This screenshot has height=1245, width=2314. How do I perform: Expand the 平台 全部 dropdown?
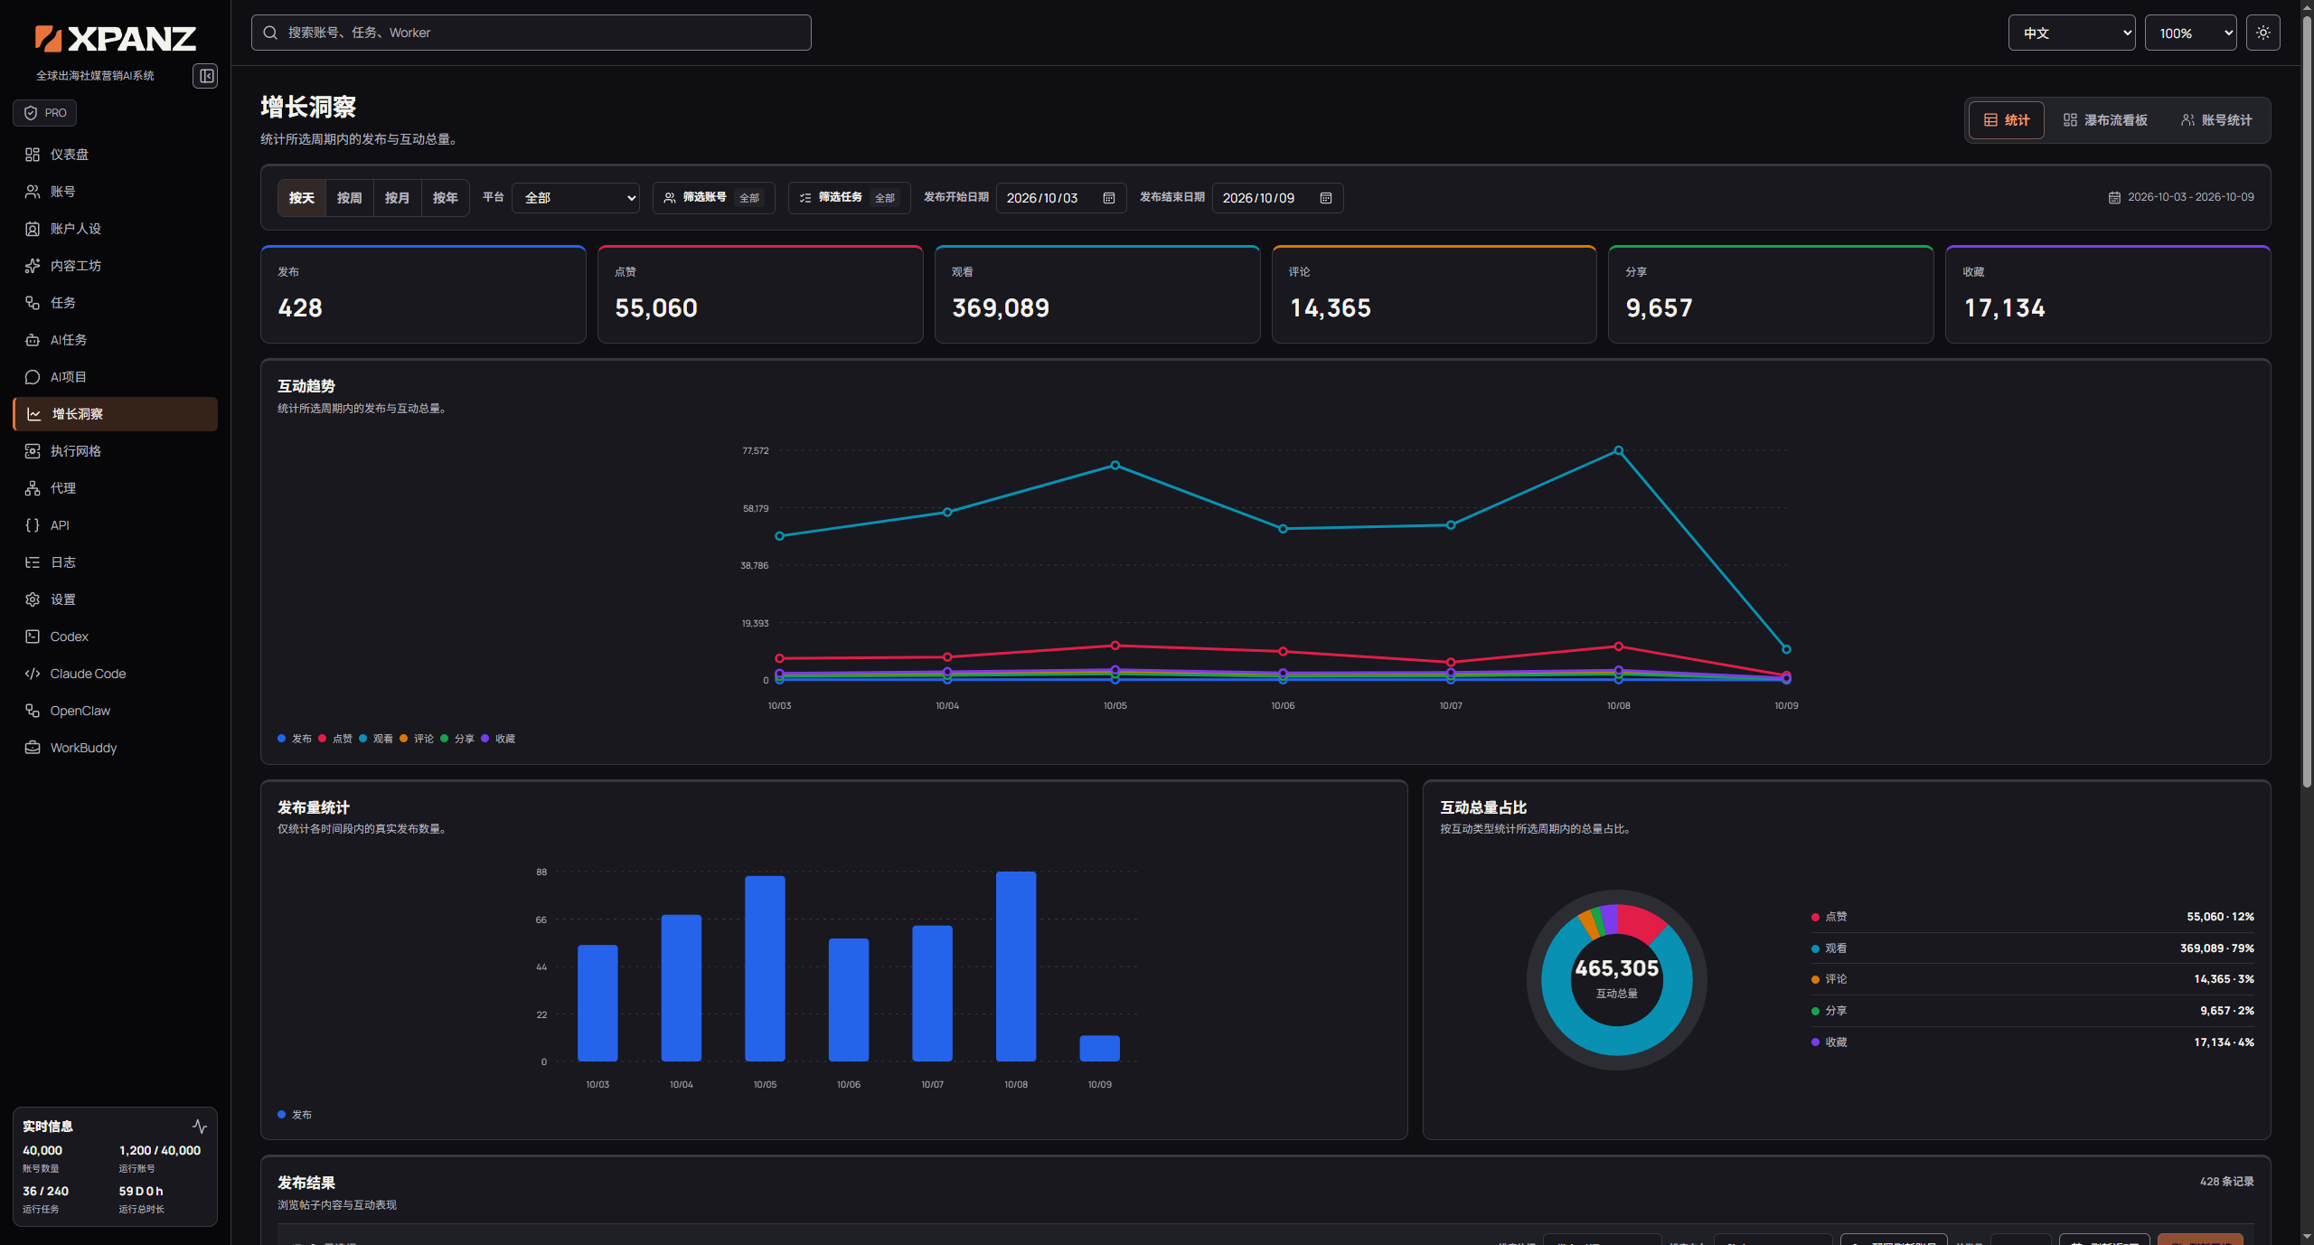[x=576, y=198]
